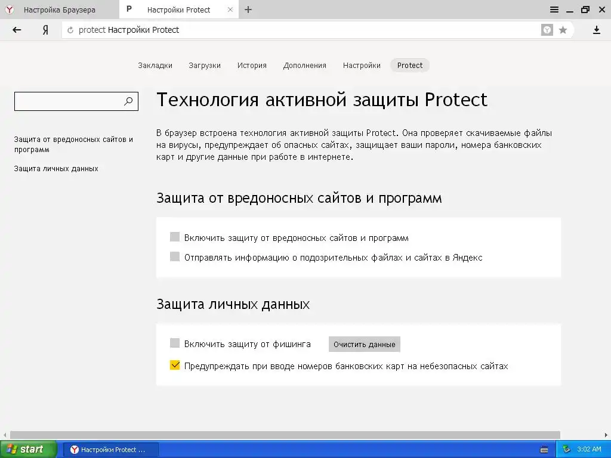Enable protection from malicious sites checkbox

coord(175,237)
